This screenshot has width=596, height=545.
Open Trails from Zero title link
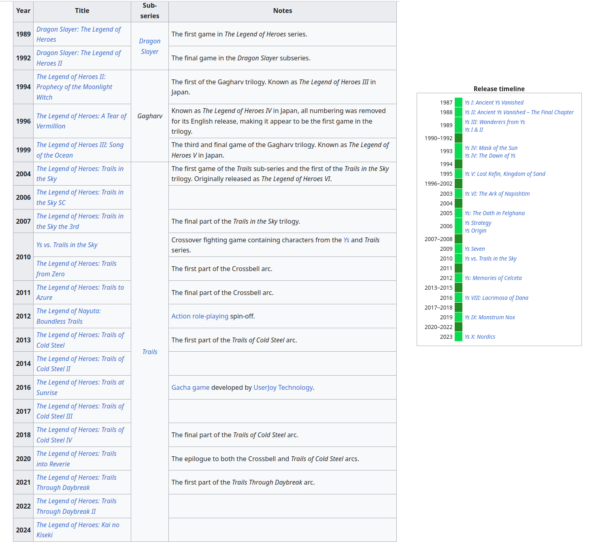click(76, 269)
